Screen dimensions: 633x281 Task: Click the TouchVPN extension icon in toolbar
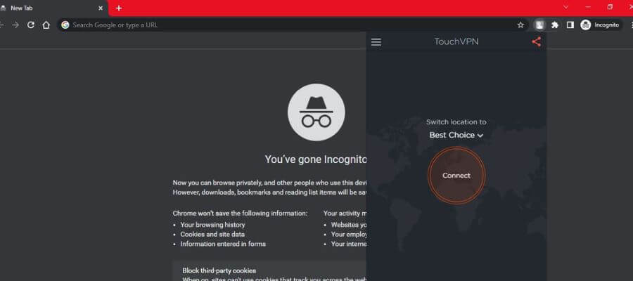pos(539,25)
